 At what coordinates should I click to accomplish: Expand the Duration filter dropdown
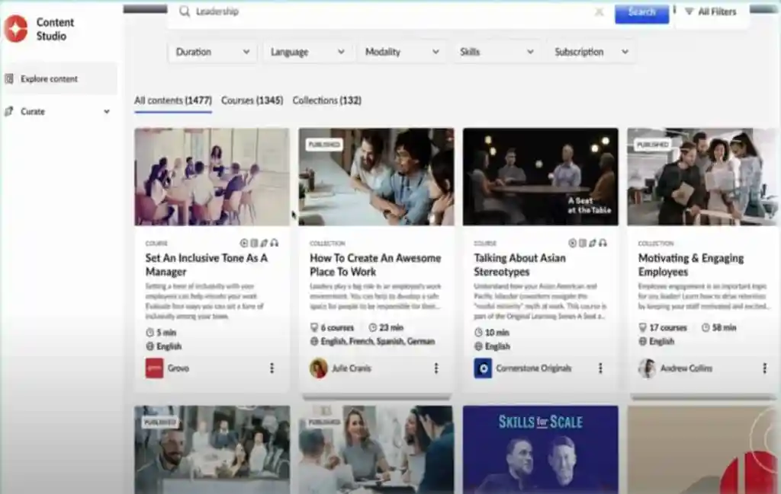[x=213, y=52]
